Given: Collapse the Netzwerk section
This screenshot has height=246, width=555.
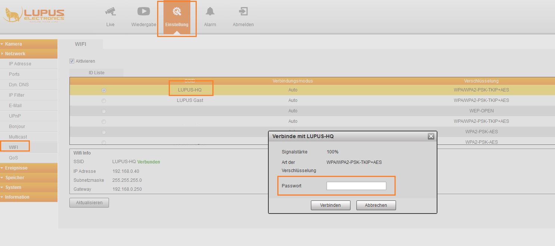Looking at the screenshot, I should [x=29, y=54].
